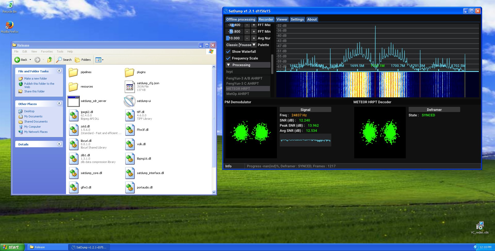Select METEOR HRPT pipeline
Image resolution: width=495 pixels, height=251 pixels.
[248, 89]
